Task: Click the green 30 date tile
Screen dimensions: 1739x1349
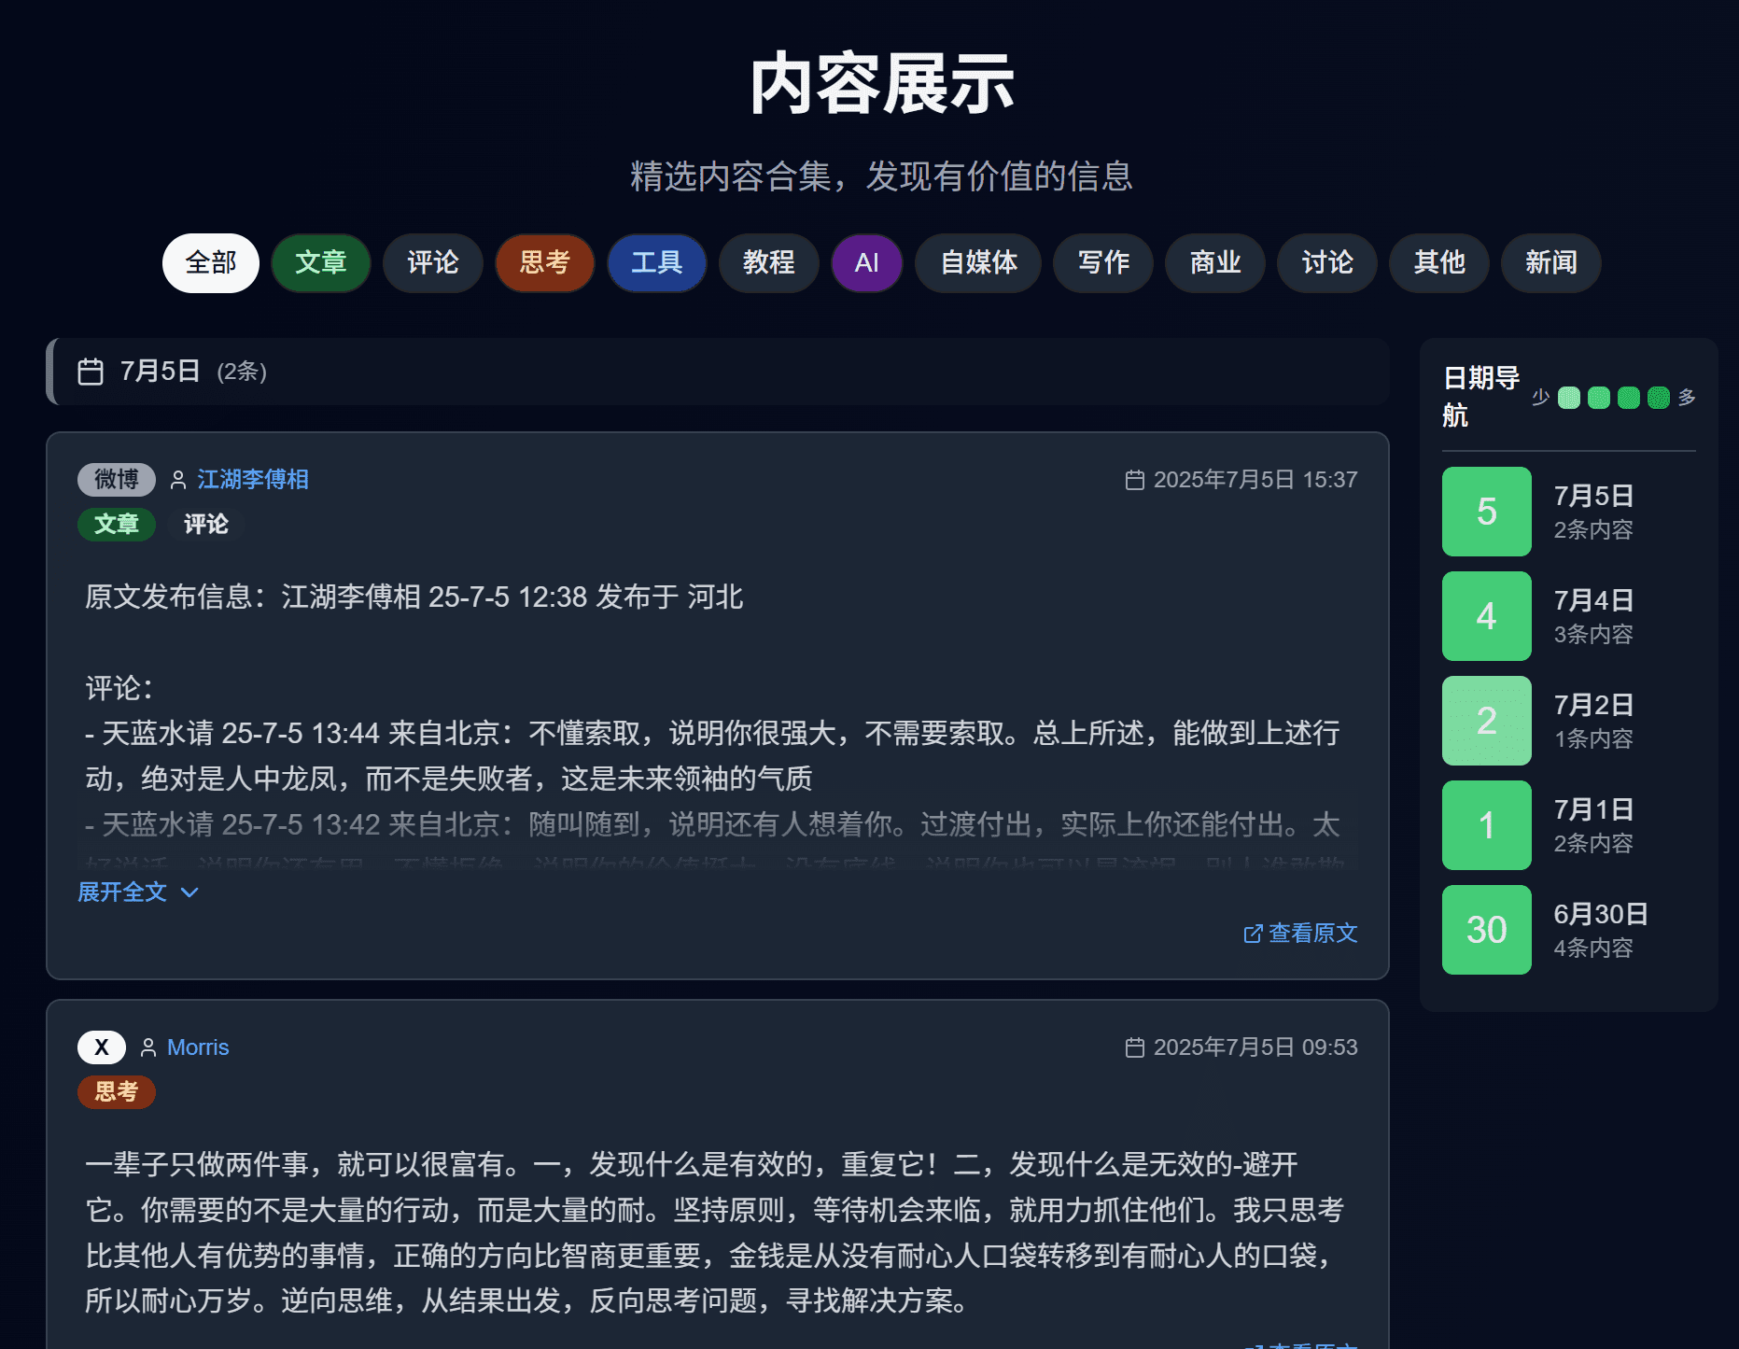Action: 1486,930
